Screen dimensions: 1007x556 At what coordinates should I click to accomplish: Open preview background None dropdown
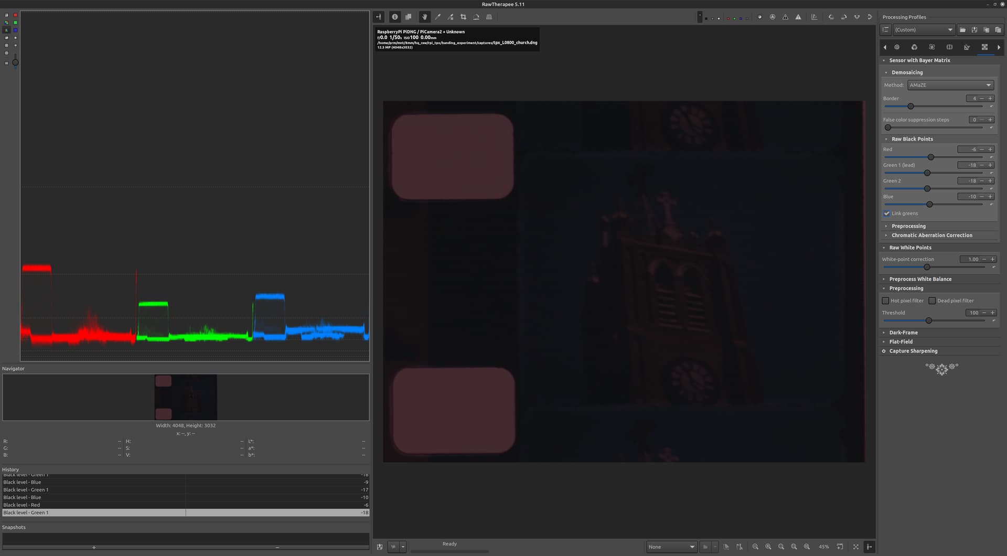point(671,547)
